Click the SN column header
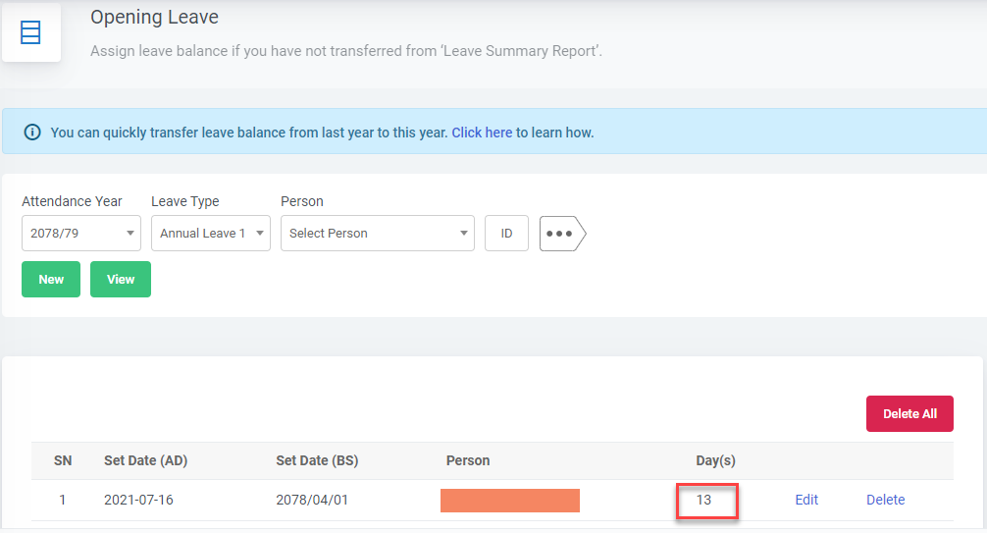The width and height of the screenshot is (987, 533). 63,460
